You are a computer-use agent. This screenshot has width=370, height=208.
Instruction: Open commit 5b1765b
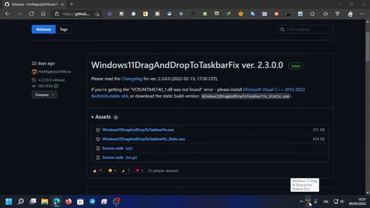point(45,86)
